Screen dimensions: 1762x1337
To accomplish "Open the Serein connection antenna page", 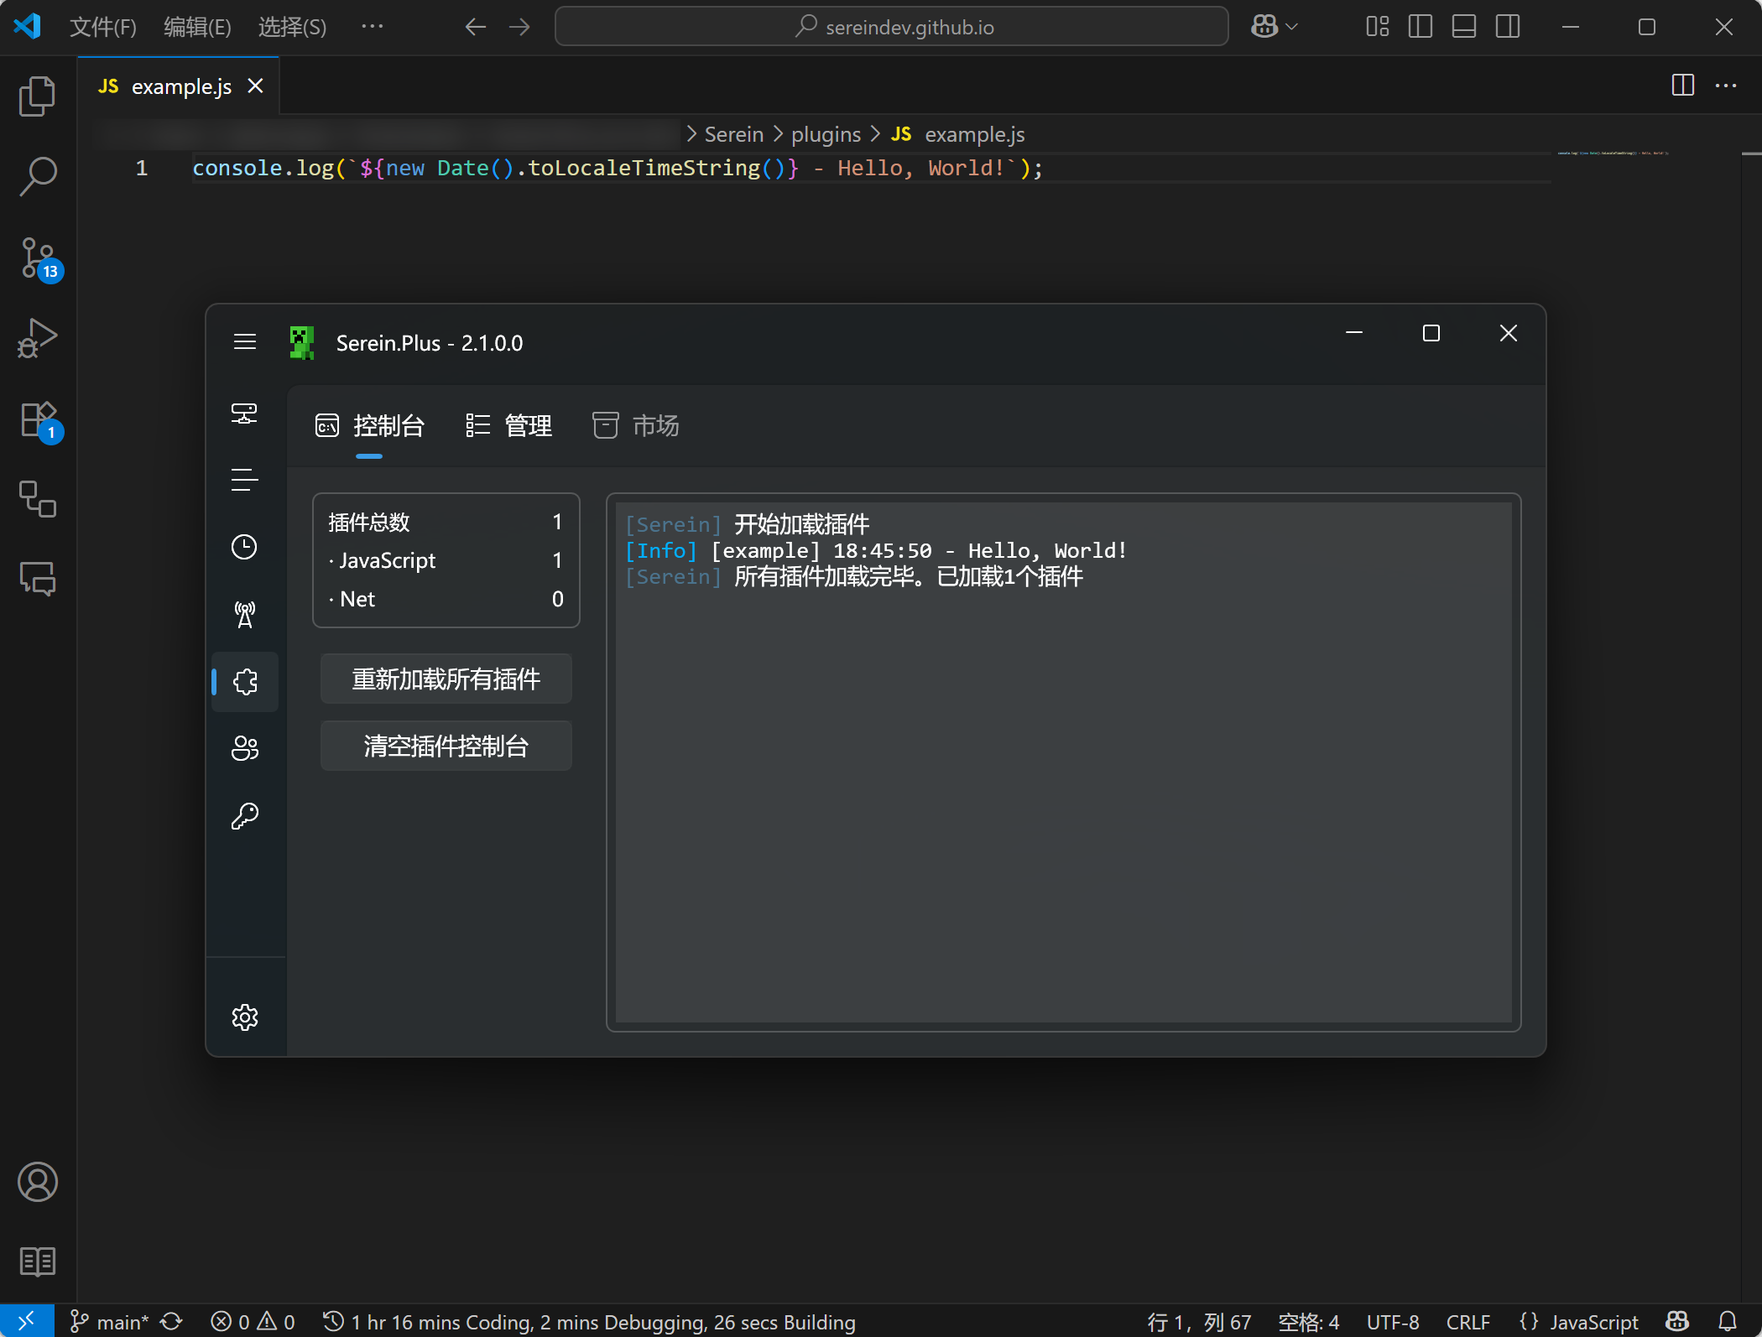I will [x=244, y=614].
